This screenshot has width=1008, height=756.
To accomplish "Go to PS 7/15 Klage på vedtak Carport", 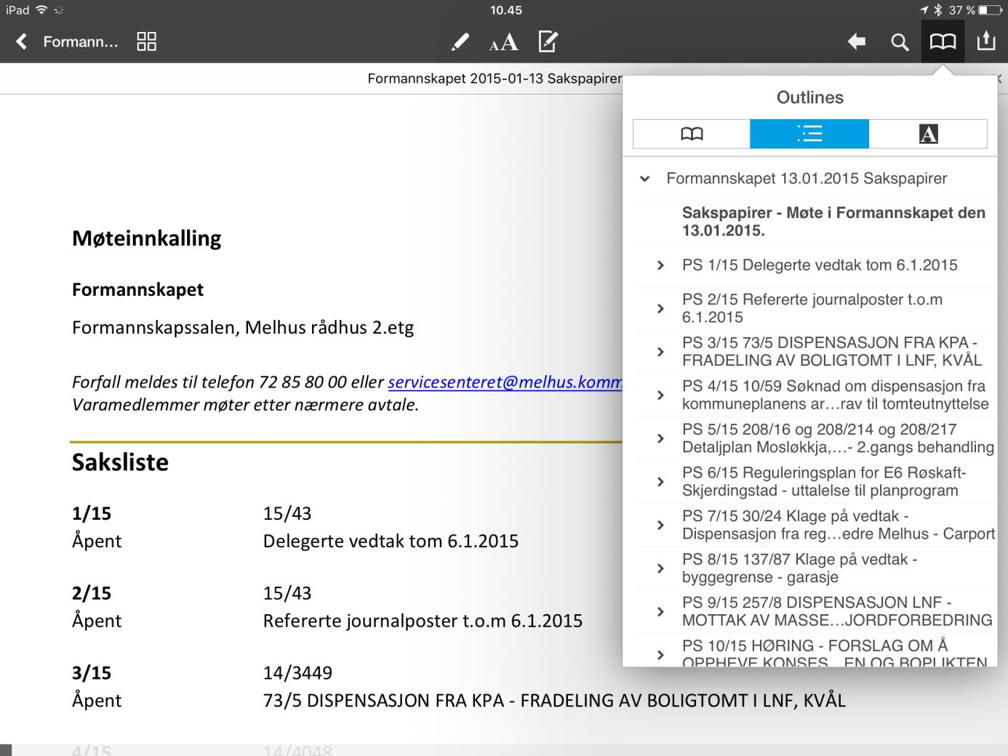I will tap(839, 525).
